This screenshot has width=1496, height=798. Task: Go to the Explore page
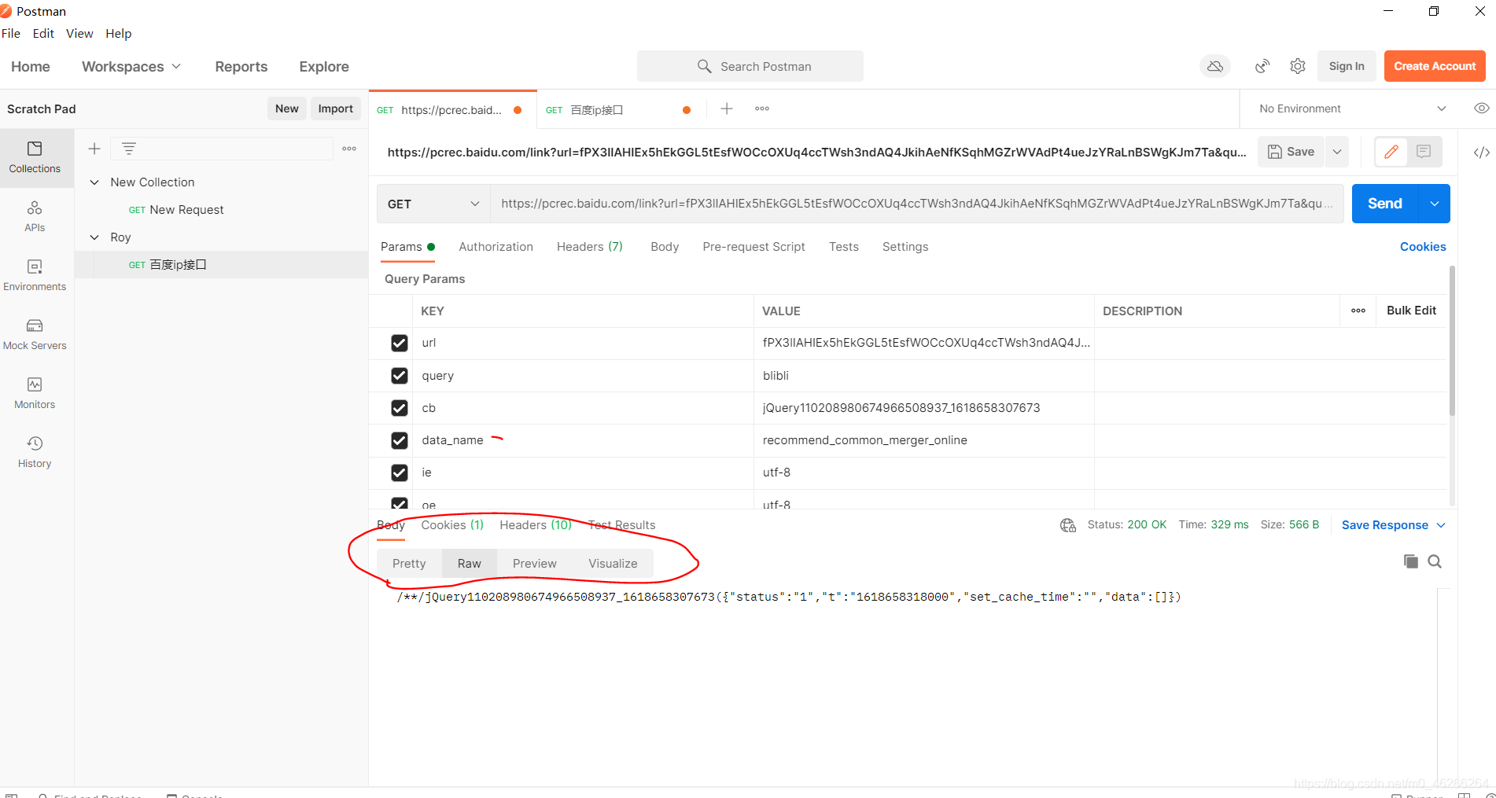tap(324, 67)
